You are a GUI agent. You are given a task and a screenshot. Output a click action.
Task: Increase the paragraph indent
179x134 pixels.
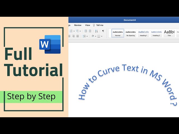tap(90, 31)
